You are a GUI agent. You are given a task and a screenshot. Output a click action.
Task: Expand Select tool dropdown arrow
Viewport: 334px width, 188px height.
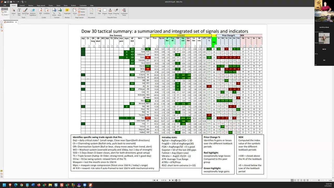[x=13, y=15]
